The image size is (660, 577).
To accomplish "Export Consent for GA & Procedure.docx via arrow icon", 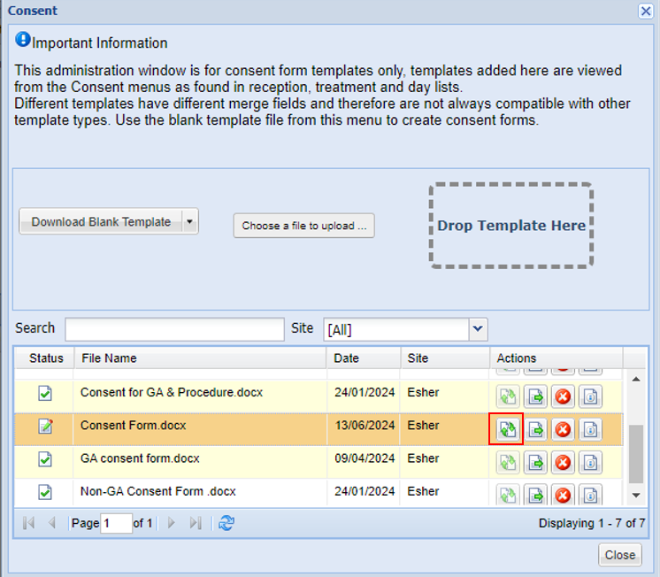I will [x=535, y=396].
